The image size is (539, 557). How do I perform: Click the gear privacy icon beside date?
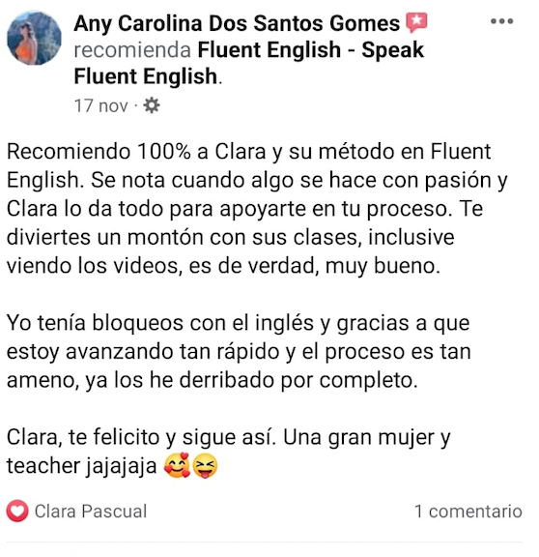(x=152, y=105)
